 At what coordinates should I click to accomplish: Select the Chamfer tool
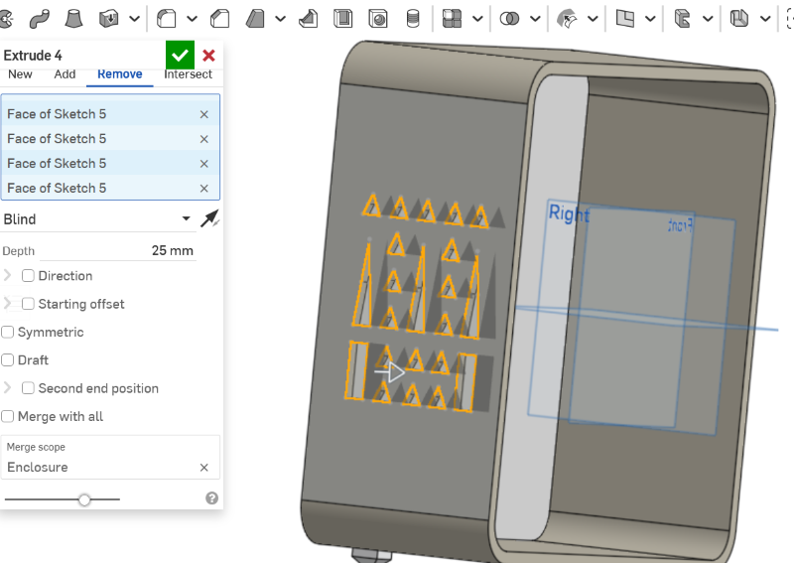[x=219, y=19]
